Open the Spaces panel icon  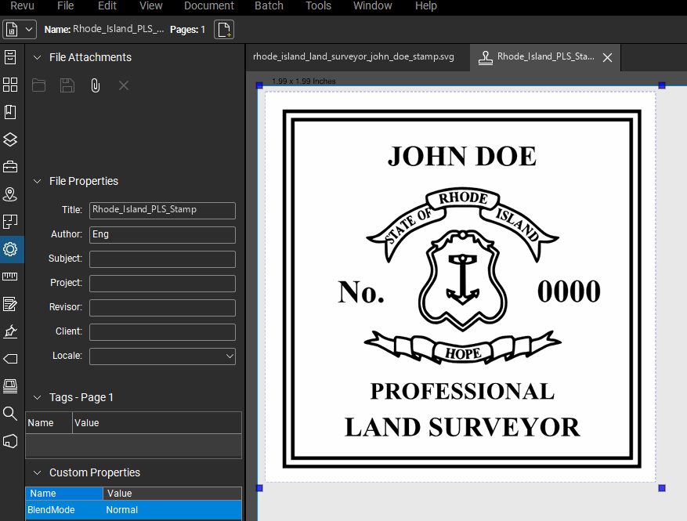coord(10,222)
